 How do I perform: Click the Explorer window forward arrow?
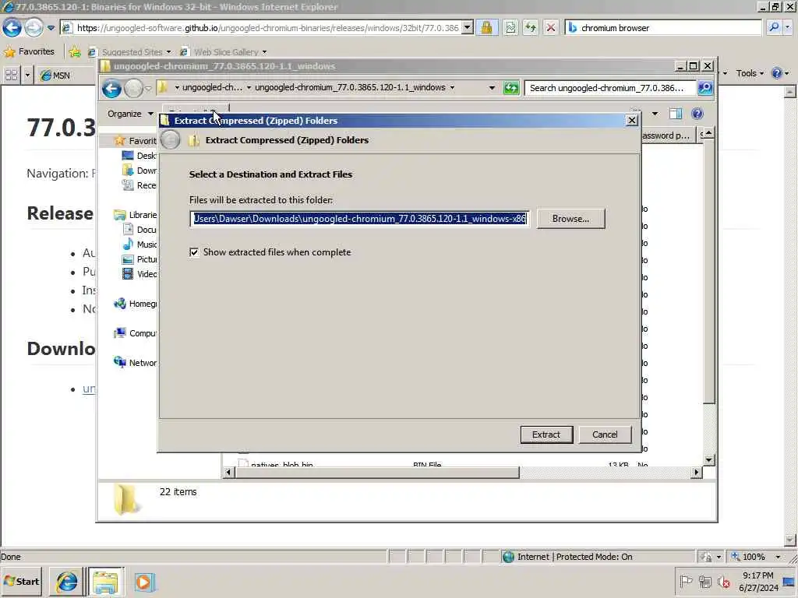pos(134,89)
